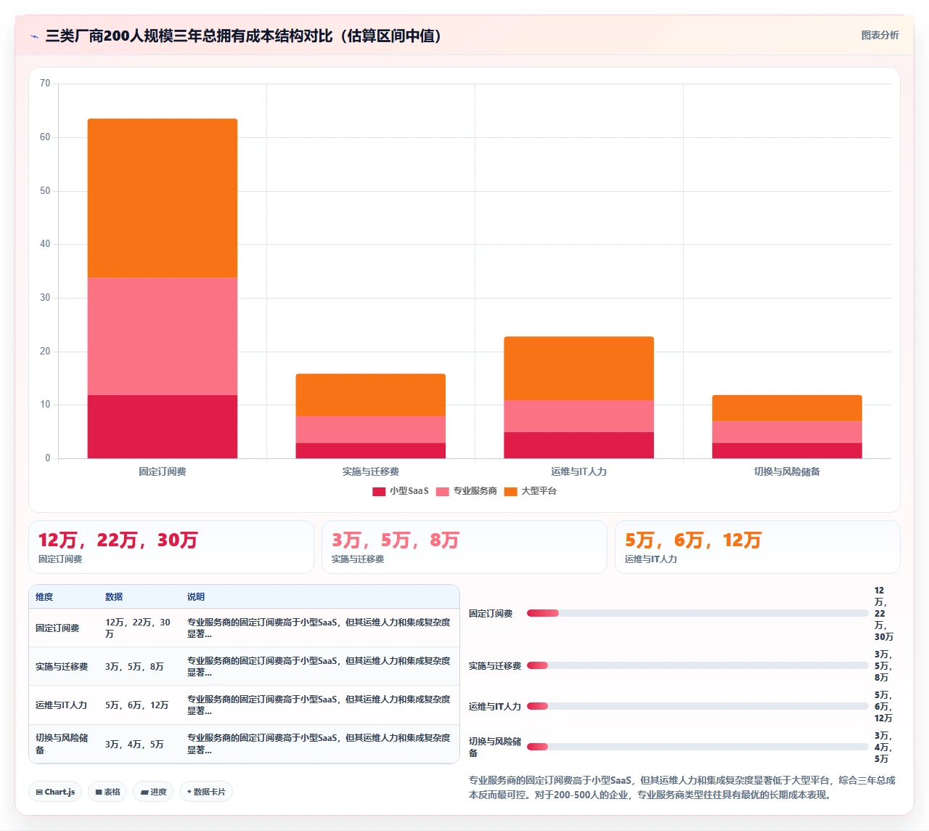Click the 固定订阅费 progress bar
Screen dimensions: 929x831
pos(697,613)
